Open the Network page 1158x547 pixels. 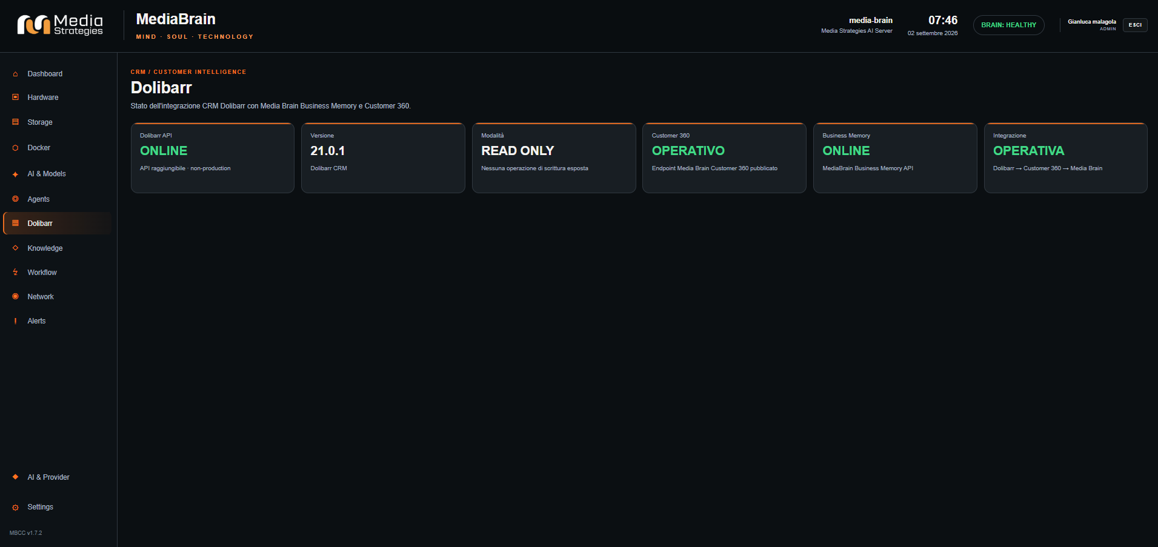coord(58,296)
